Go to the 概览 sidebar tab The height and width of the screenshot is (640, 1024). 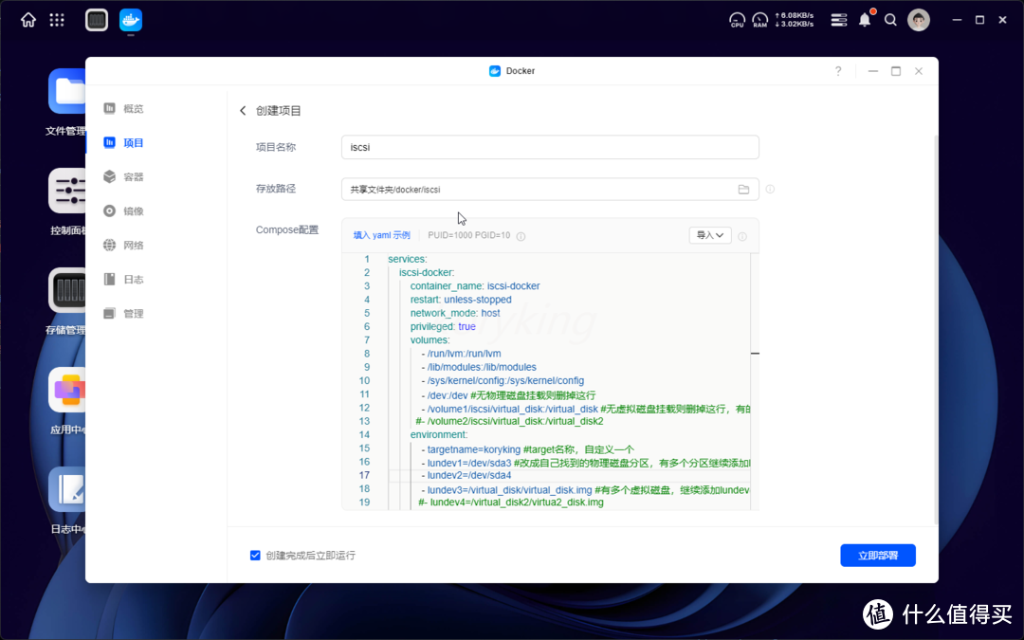(x=133, y=109)
